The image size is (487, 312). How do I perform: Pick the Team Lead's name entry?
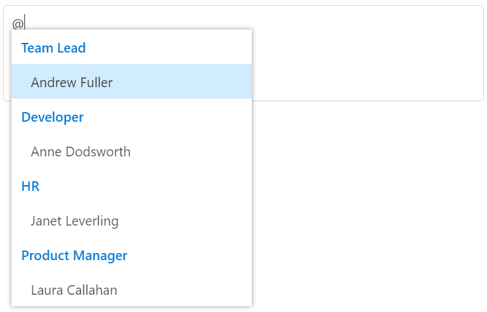72,83
